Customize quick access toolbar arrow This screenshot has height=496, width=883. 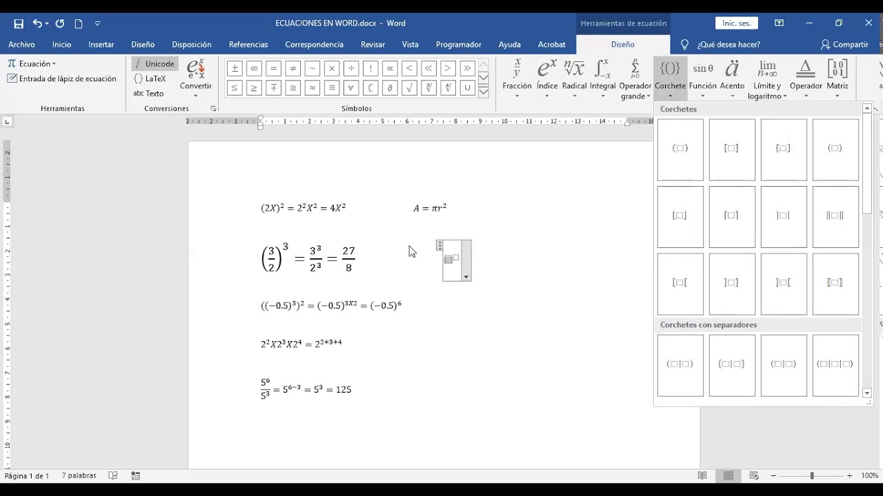(x=97, y=23)
